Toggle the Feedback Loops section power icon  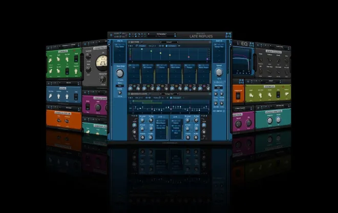tap(129, 94)
